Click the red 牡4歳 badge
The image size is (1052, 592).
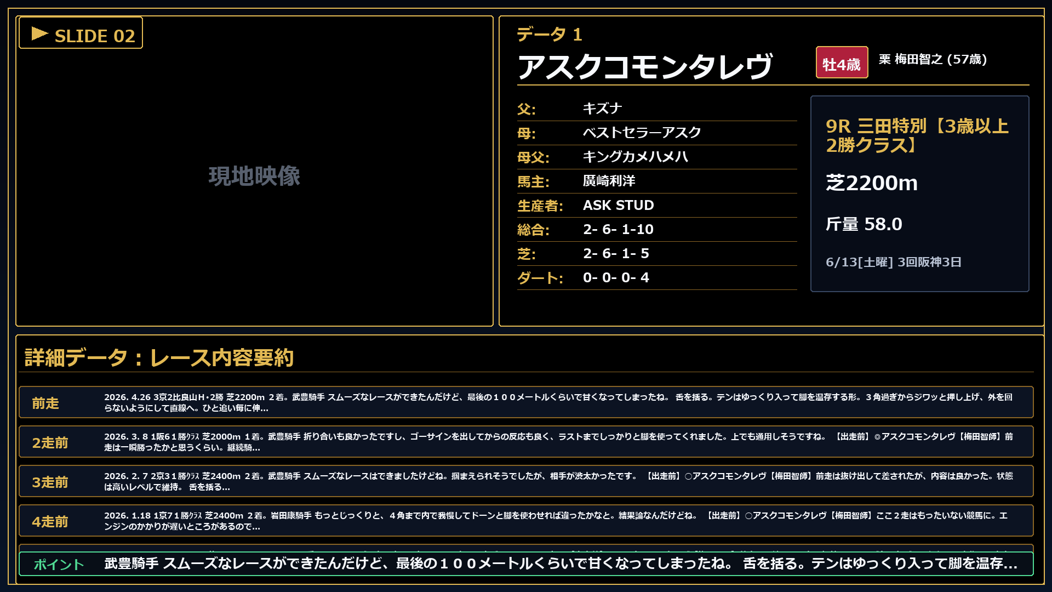click(842, 62)
